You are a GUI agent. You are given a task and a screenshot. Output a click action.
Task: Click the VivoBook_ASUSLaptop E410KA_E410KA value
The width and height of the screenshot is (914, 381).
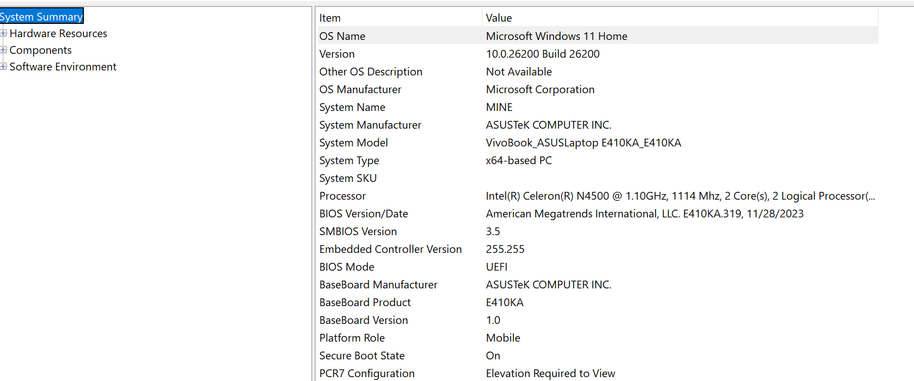click(584, 143)
